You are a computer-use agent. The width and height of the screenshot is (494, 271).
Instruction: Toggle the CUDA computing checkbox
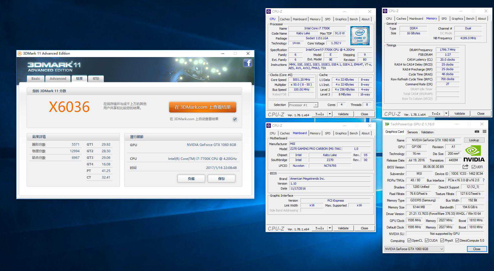pos(427,241)
